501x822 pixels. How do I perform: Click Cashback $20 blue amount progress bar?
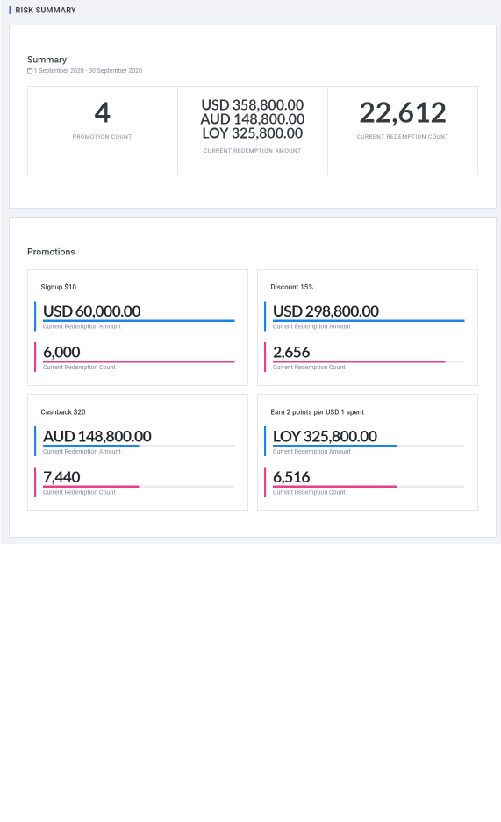[x=139, y=447]
